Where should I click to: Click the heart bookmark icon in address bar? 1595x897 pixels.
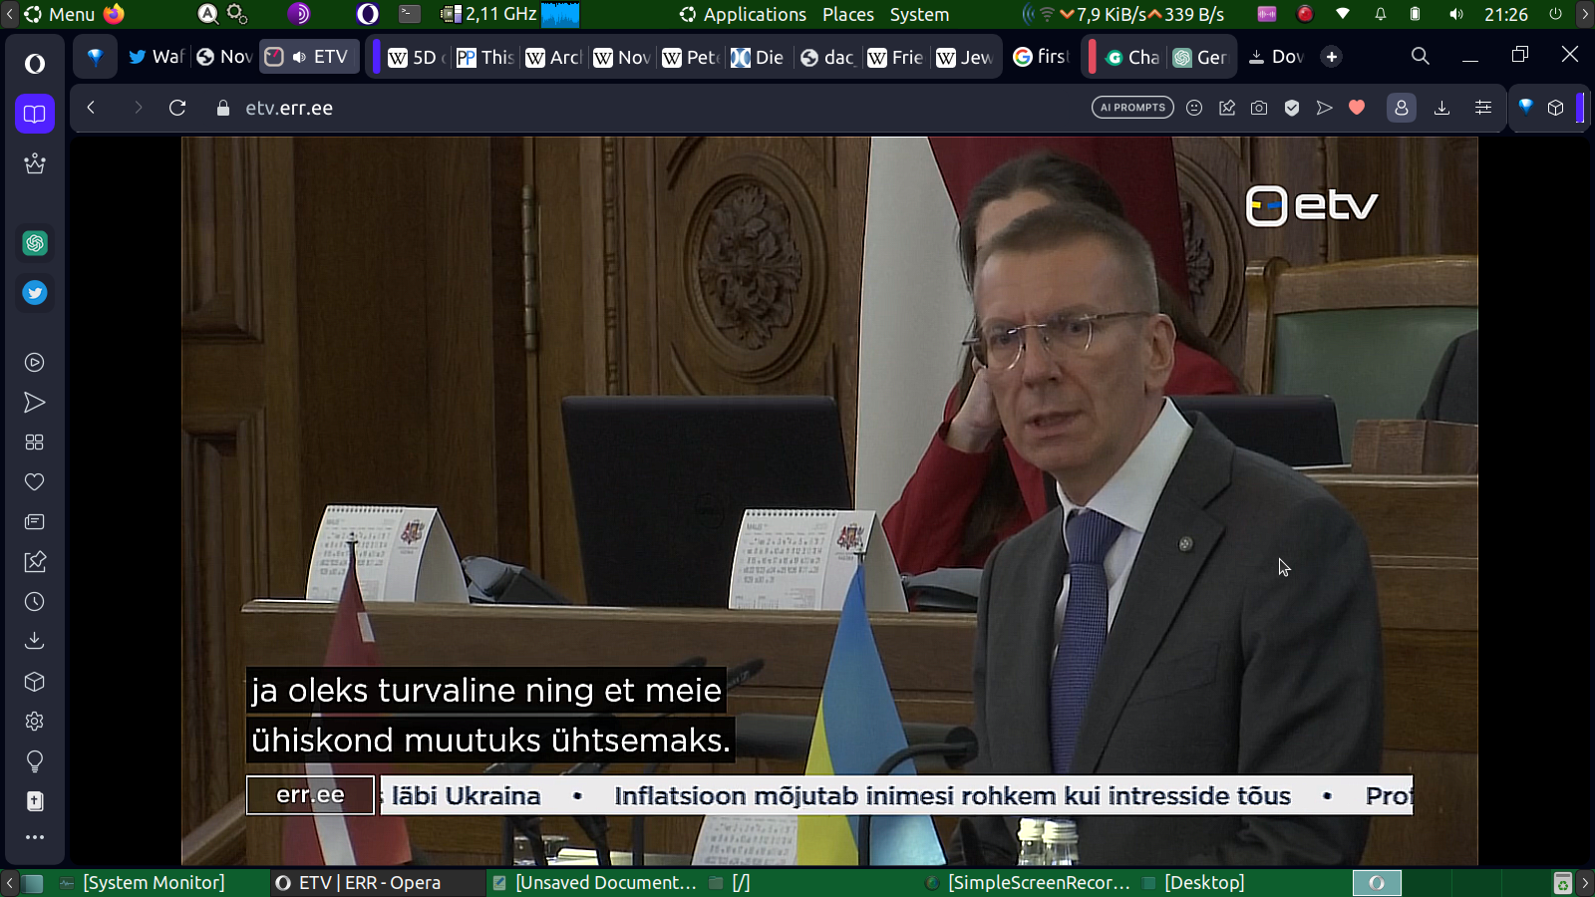coord(1357,108)
